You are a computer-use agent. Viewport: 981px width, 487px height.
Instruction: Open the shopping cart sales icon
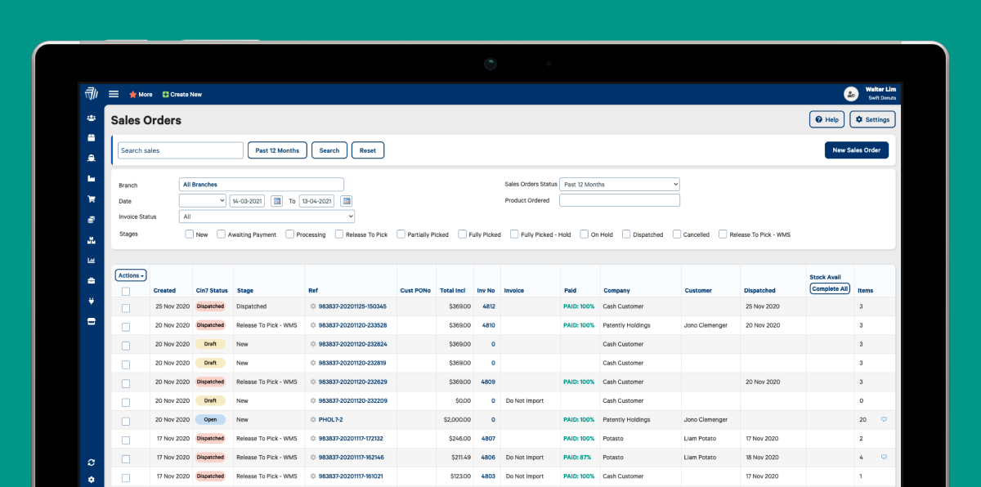click(x=92, y=199)
